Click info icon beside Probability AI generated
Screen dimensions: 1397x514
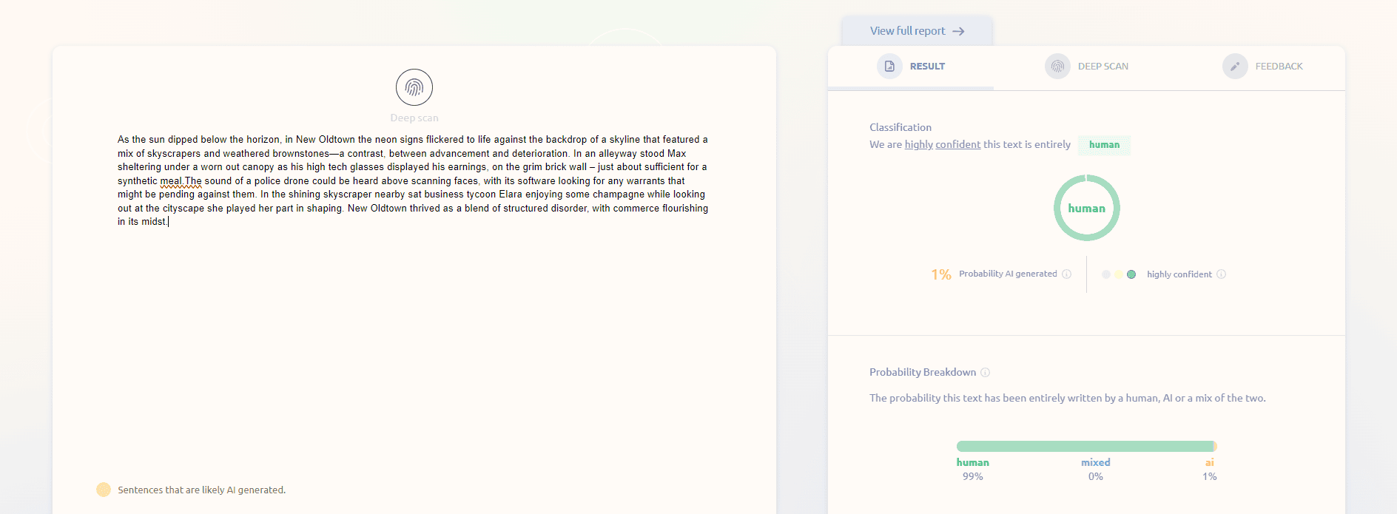[1066, 274]
